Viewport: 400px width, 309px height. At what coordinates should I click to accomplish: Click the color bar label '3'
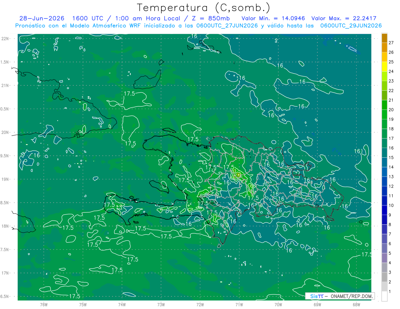[390, 272]
